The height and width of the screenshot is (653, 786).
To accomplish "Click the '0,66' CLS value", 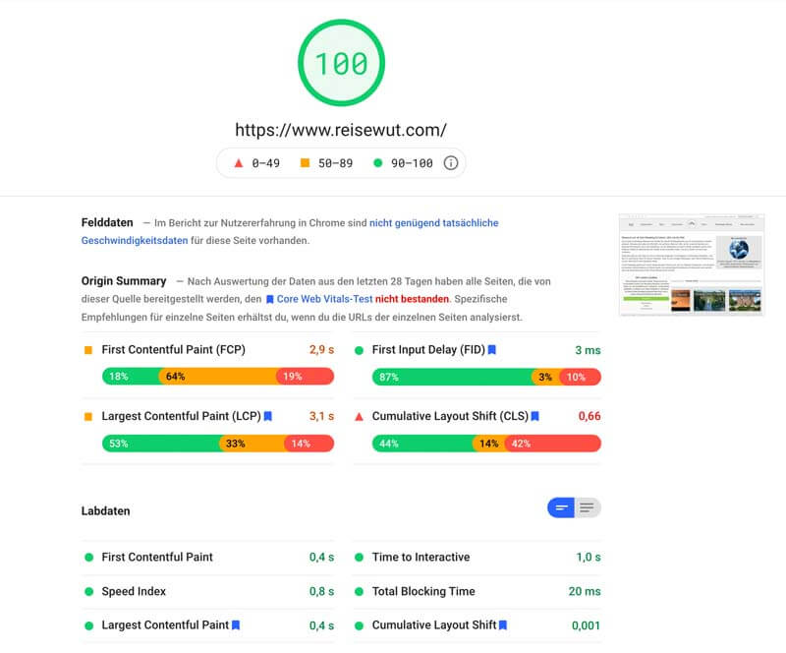I will coord(589,416).
